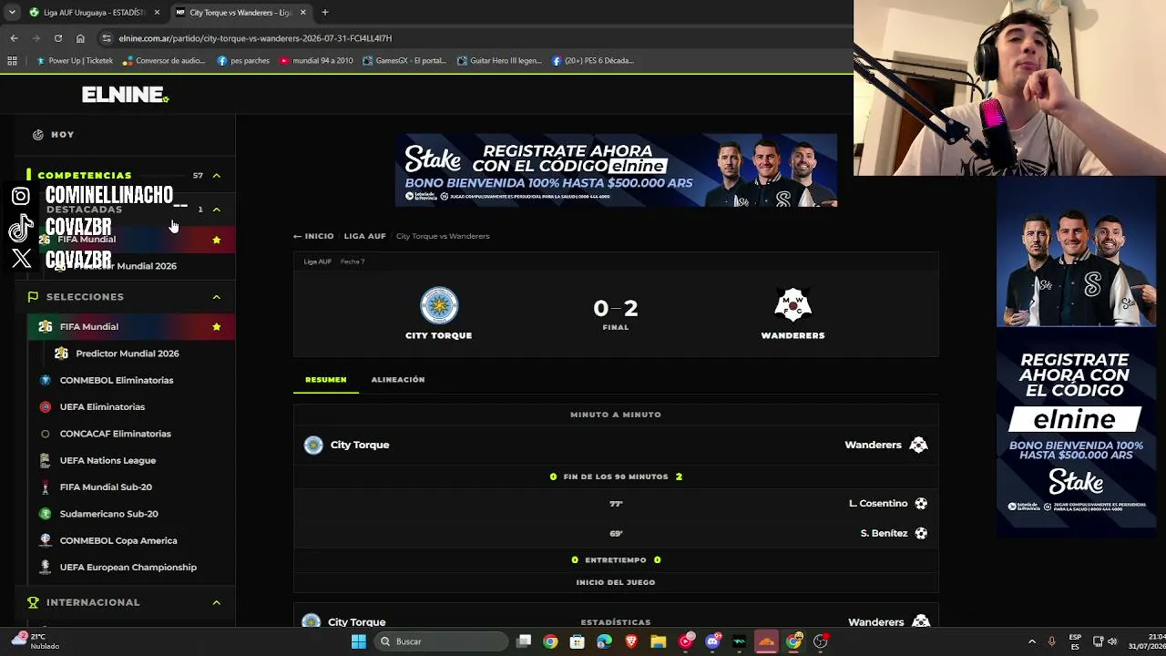Click the taskbar Buscar search box
1166x656 pixels.
pos(441,641)
